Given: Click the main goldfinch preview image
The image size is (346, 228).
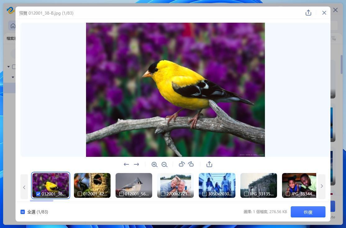Looking at the screenshot, I should (x=175, y=89).
